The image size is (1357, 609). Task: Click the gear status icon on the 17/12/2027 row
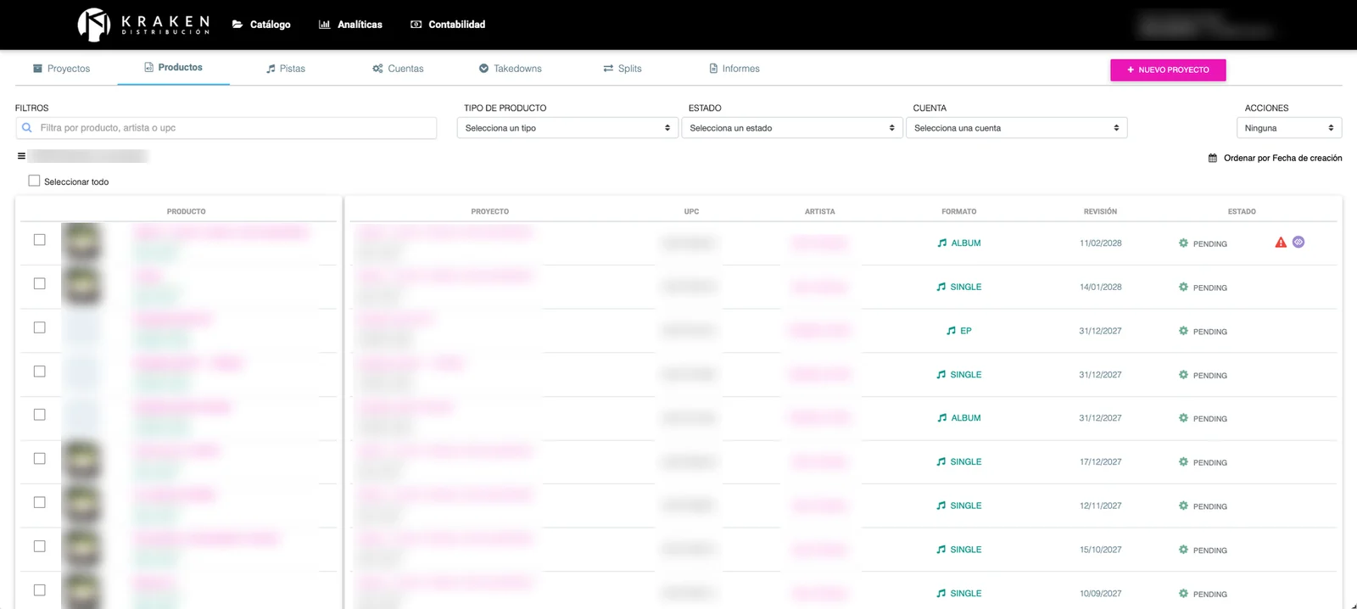pyautogui.click(x=1183, y=461)
